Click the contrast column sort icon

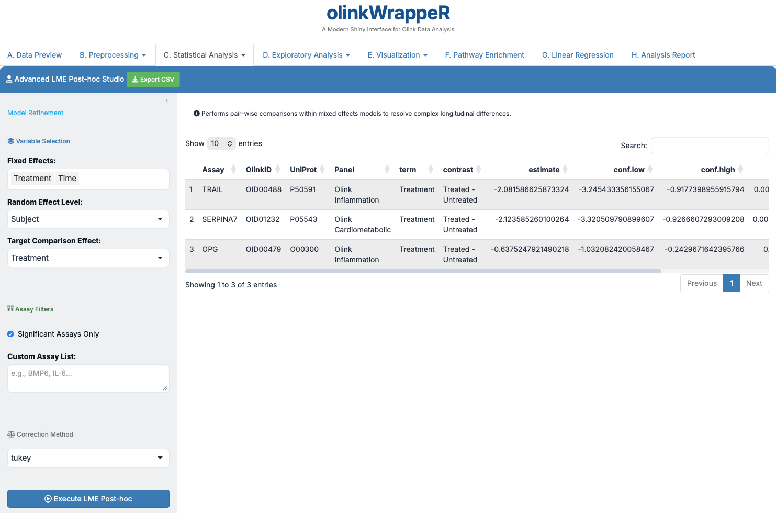(x=478, y=170)
